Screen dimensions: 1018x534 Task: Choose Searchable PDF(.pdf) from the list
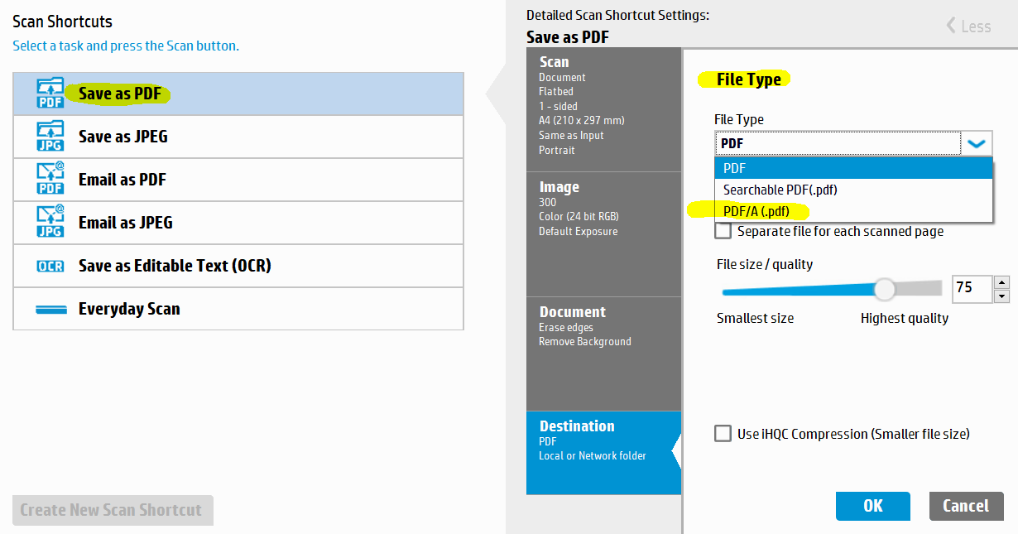tap(780, 190)
